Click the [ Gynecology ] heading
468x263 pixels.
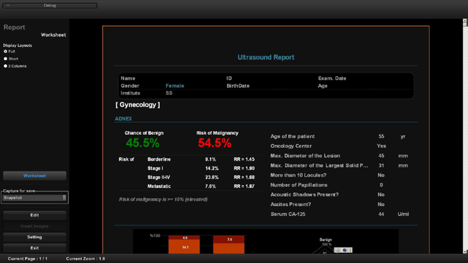(x=138, y=105)
